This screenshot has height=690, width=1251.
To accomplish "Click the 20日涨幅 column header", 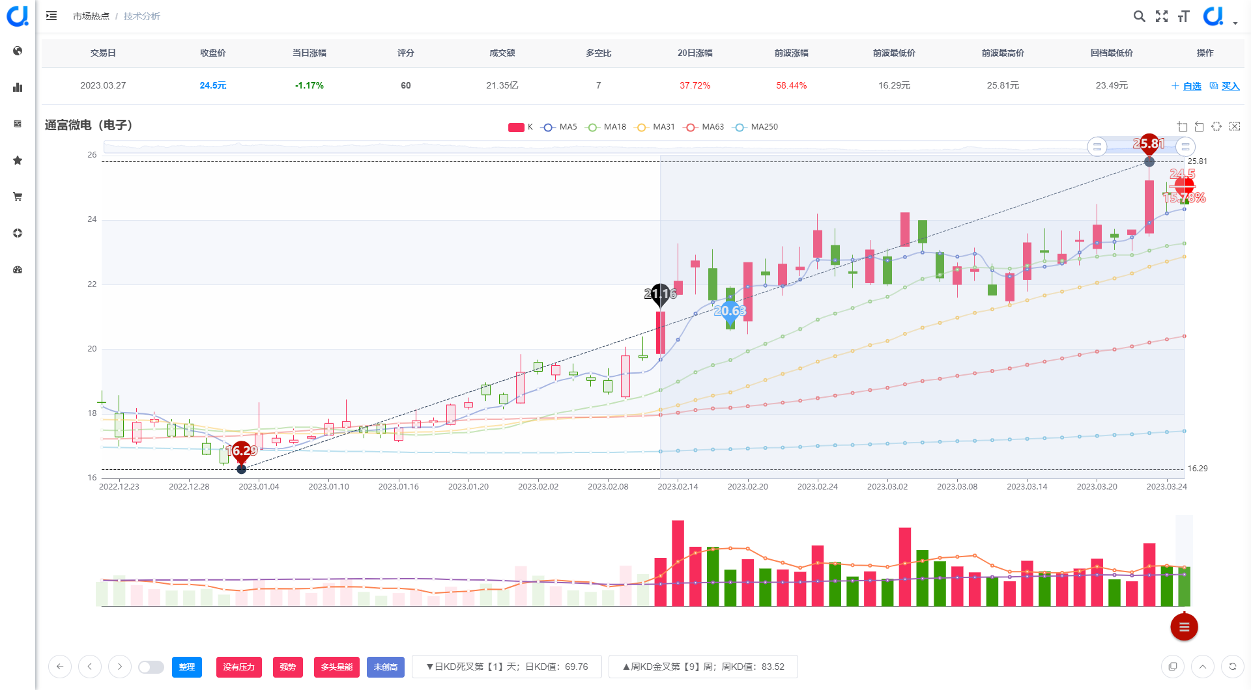I will point(695,53).
